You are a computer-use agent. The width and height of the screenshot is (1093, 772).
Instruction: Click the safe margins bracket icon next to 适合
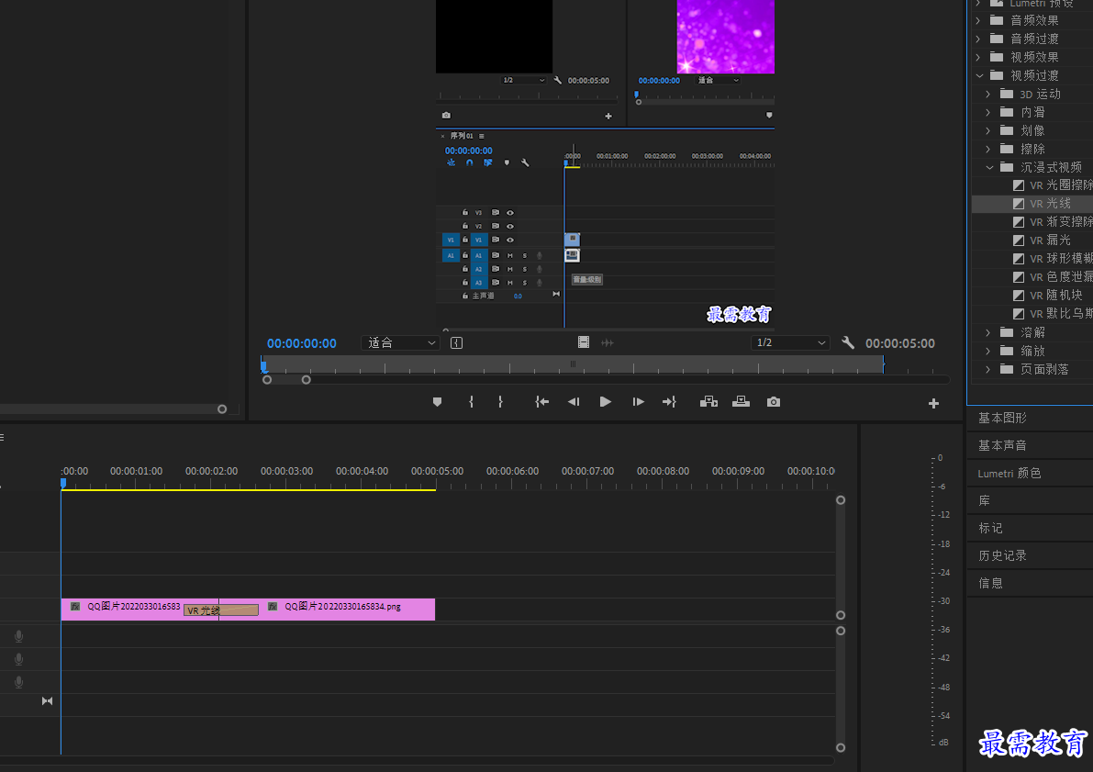(x=457, y=342)
